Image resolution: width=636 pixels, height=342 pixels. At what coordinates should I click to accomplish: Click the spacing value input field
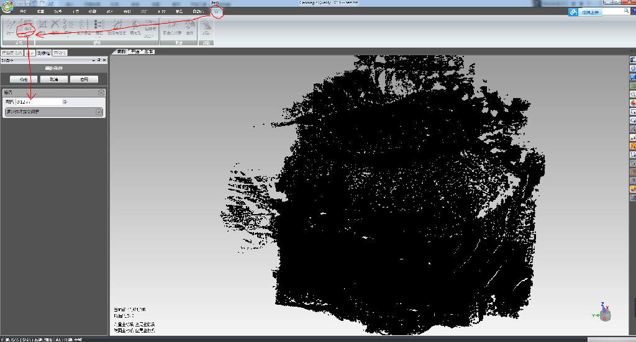pos(39,102)
